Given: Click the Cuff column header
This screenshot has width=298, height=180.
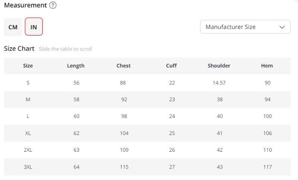Looking at the screenshot, I should (x=171, y=66).
